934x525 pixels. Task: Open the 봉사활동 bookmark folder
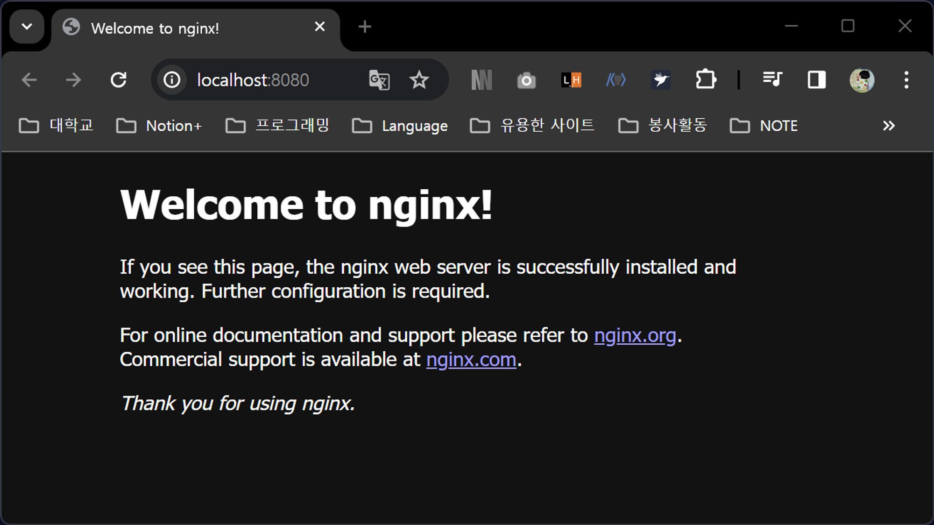pyautogui.click(x=663, y=126)
